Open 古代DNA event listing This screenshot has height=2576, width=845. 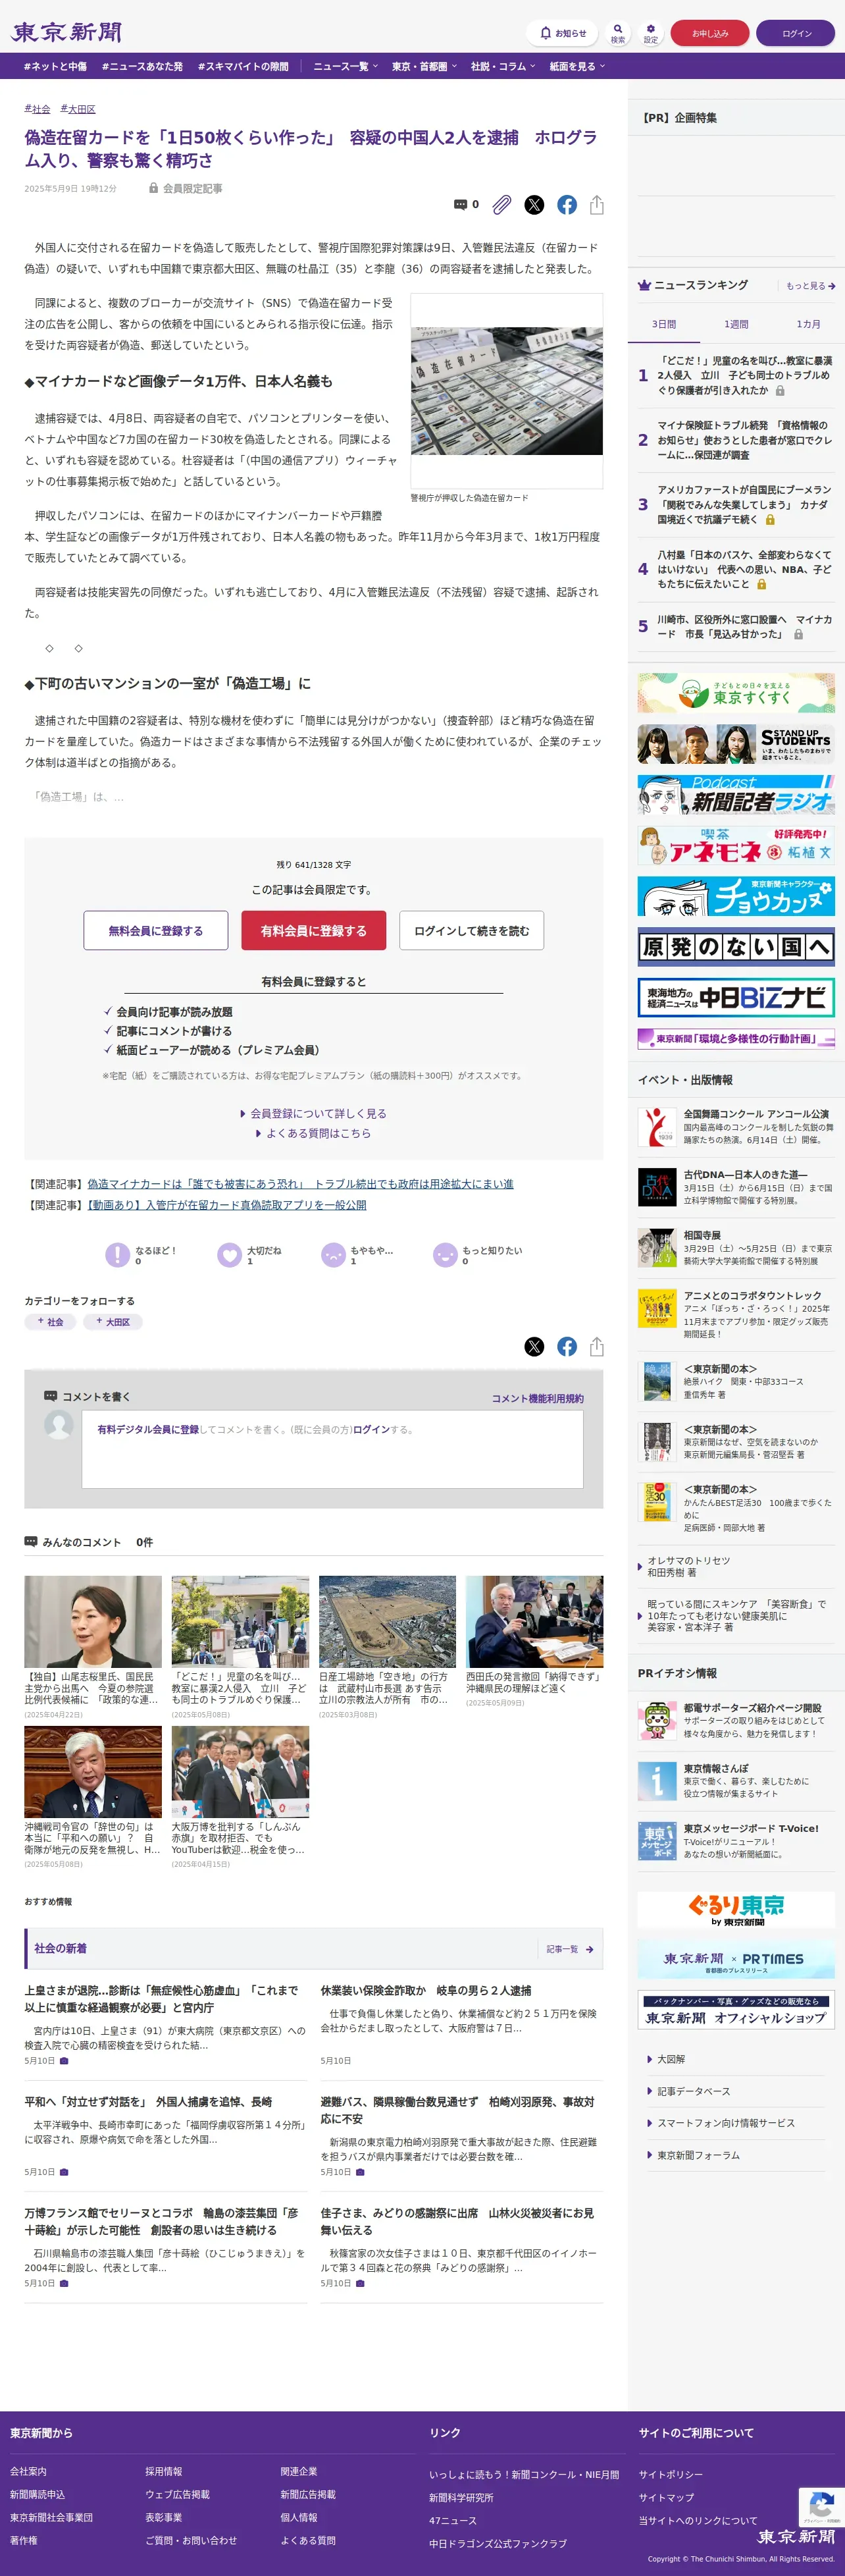pyautogui.click(x=736, y=1187)
